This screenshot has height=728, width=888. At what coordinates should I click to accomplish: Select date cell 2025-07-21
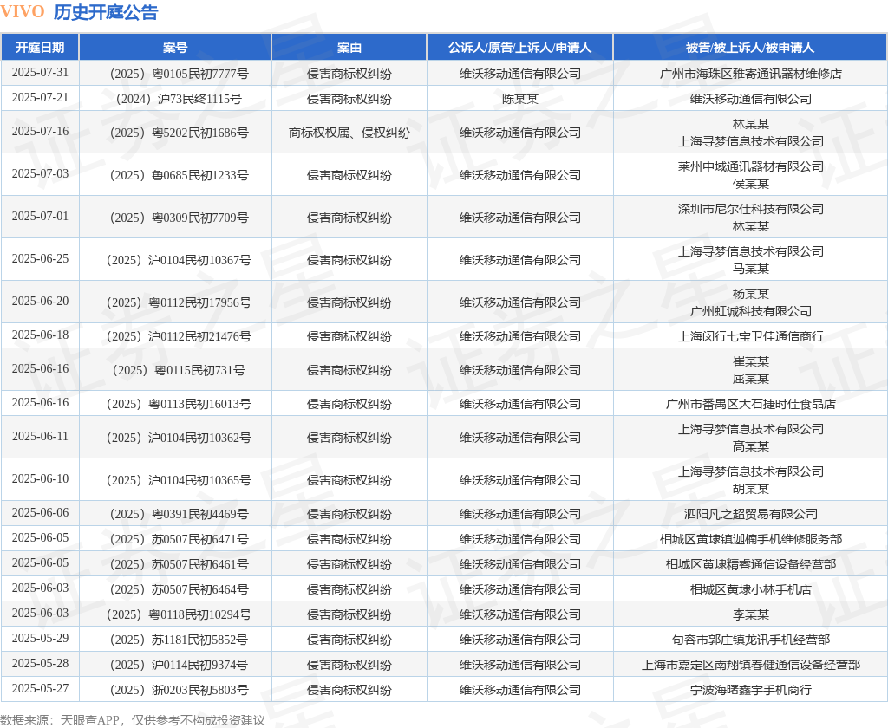40,97
